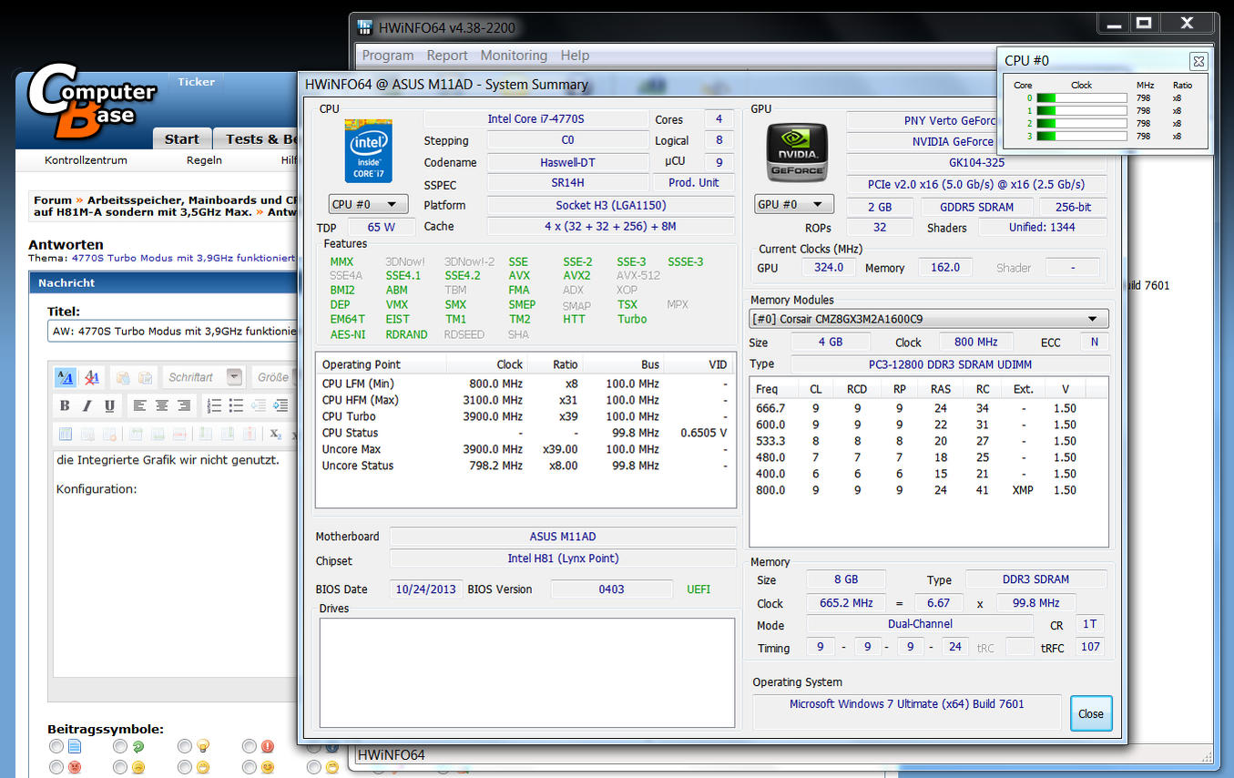Open the GPU #0 selector dropdown
Image resolution: width=1234 pixels, height=778 pixels.
pyautogui.click(x=793, y=204)
